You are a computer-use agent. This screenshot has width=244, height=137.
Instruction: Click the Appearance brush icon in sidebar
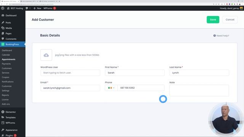[x=3, y=130]
